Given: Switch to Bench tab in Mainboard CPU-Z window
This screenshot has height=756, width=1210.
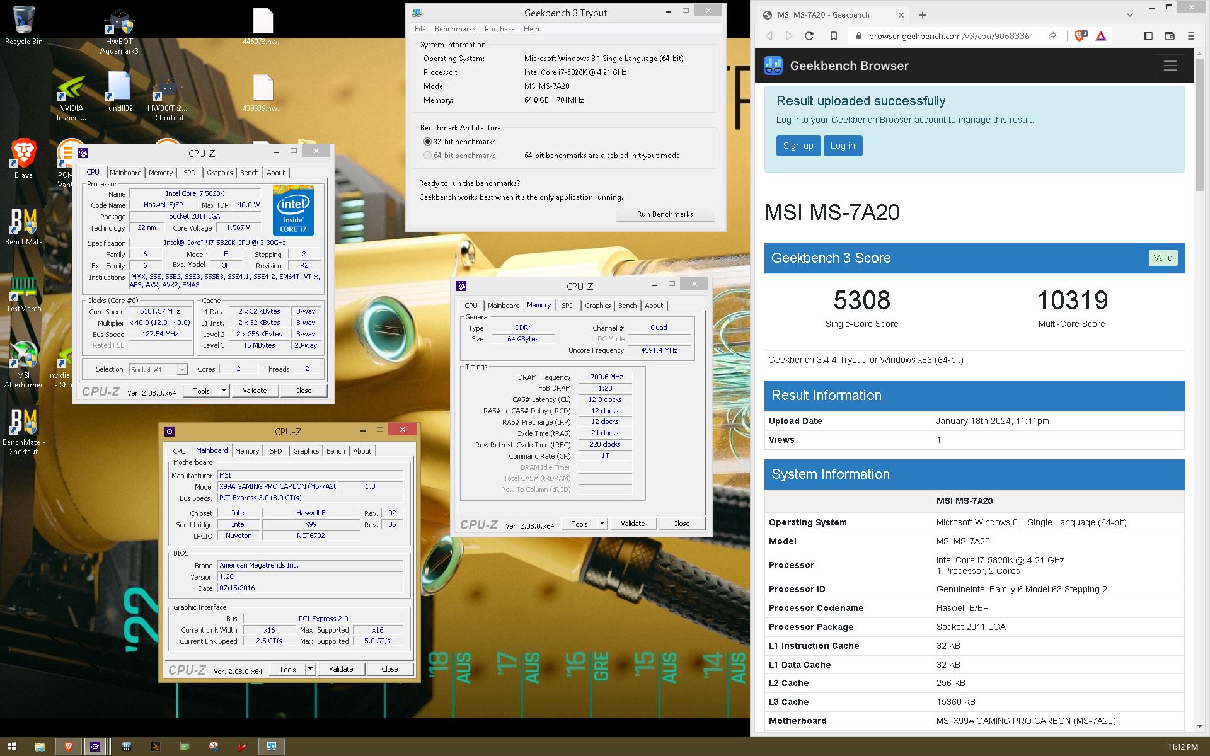Looking at the screenshot, I should tap(336, 451).
